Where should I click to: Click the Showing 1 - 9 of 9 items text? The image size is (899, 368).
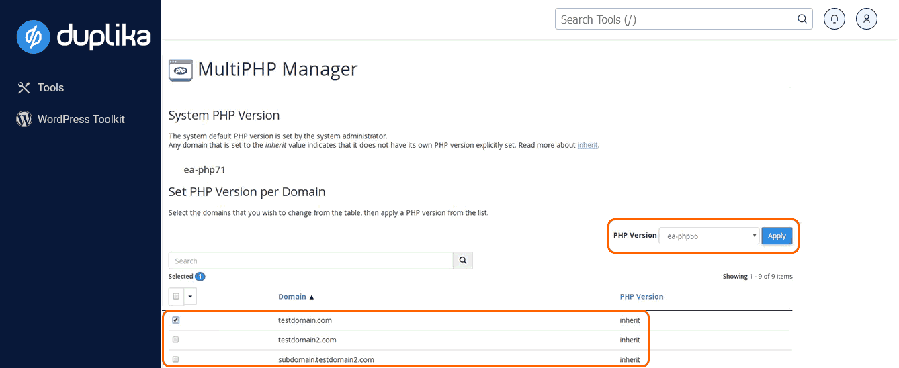[x=757, y=276]
